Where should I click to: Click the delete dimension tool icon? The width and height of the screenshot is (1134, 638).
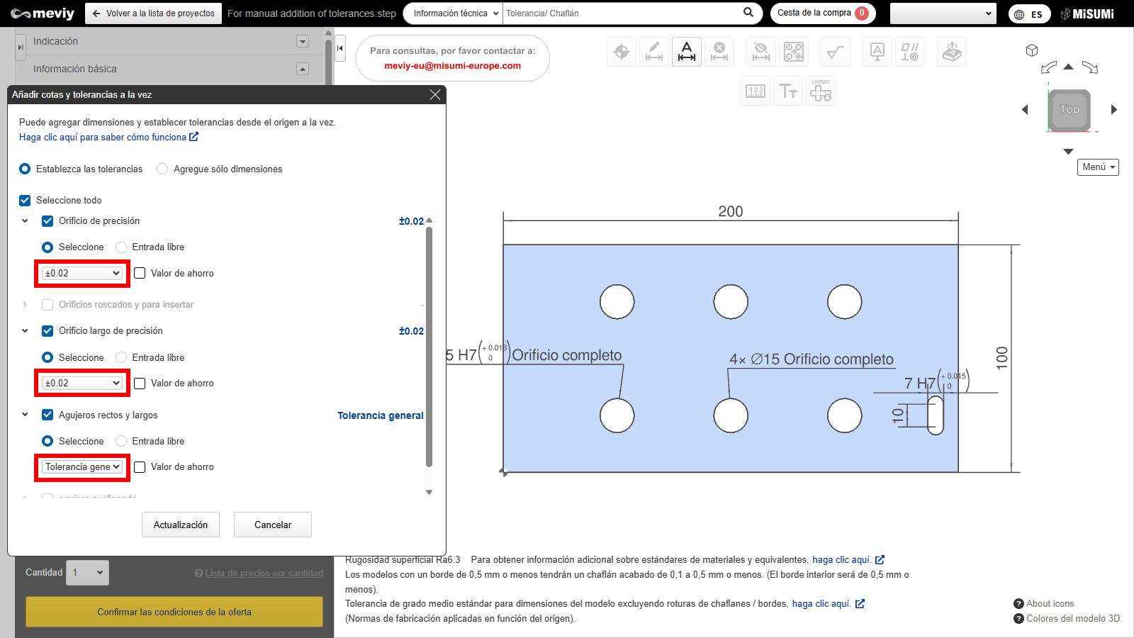[x=719, y=52]
